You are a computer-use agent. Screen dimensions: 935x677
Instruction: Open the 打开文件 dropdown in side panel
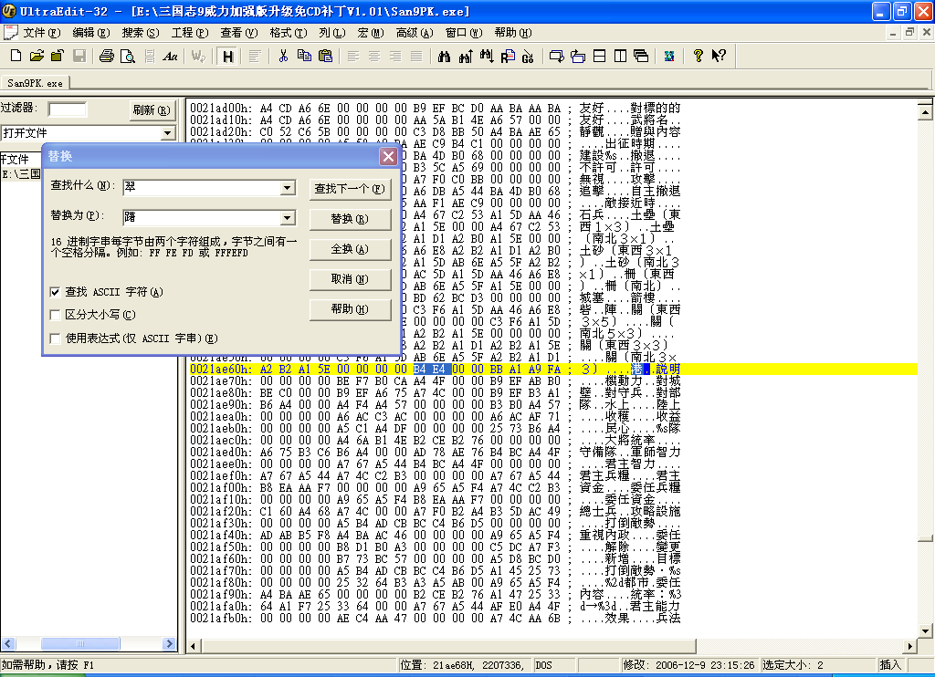pos(166,133)
